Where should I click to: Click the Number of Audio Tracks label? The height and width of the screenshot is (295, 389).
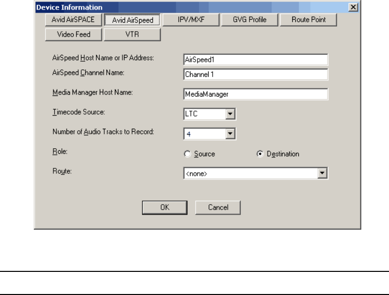tap(103, 132)
